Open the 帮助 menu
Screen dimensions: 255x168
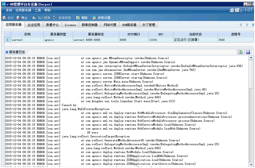pyautogui.click(x=48, y=10)
